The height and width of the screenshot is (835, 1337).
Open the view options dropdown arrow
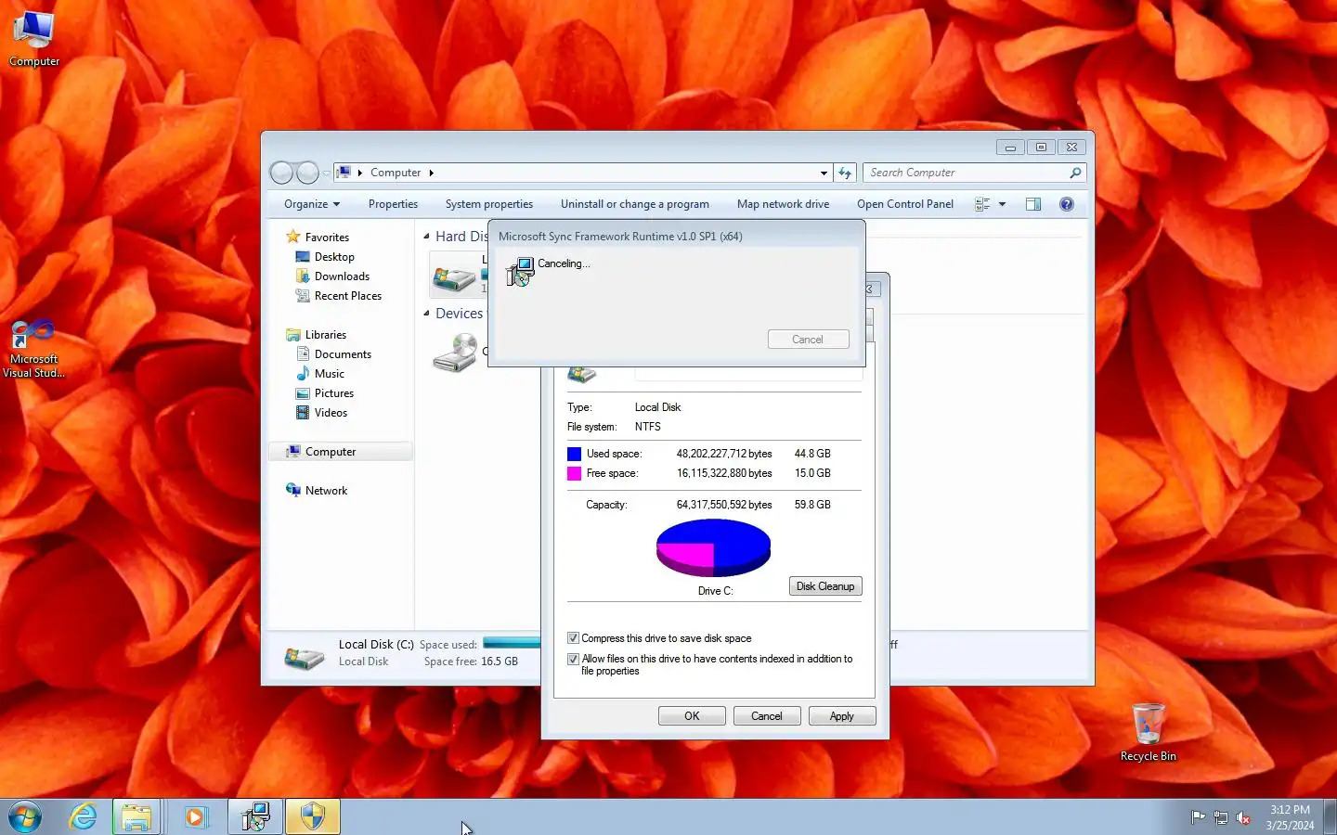(1002, 204)
